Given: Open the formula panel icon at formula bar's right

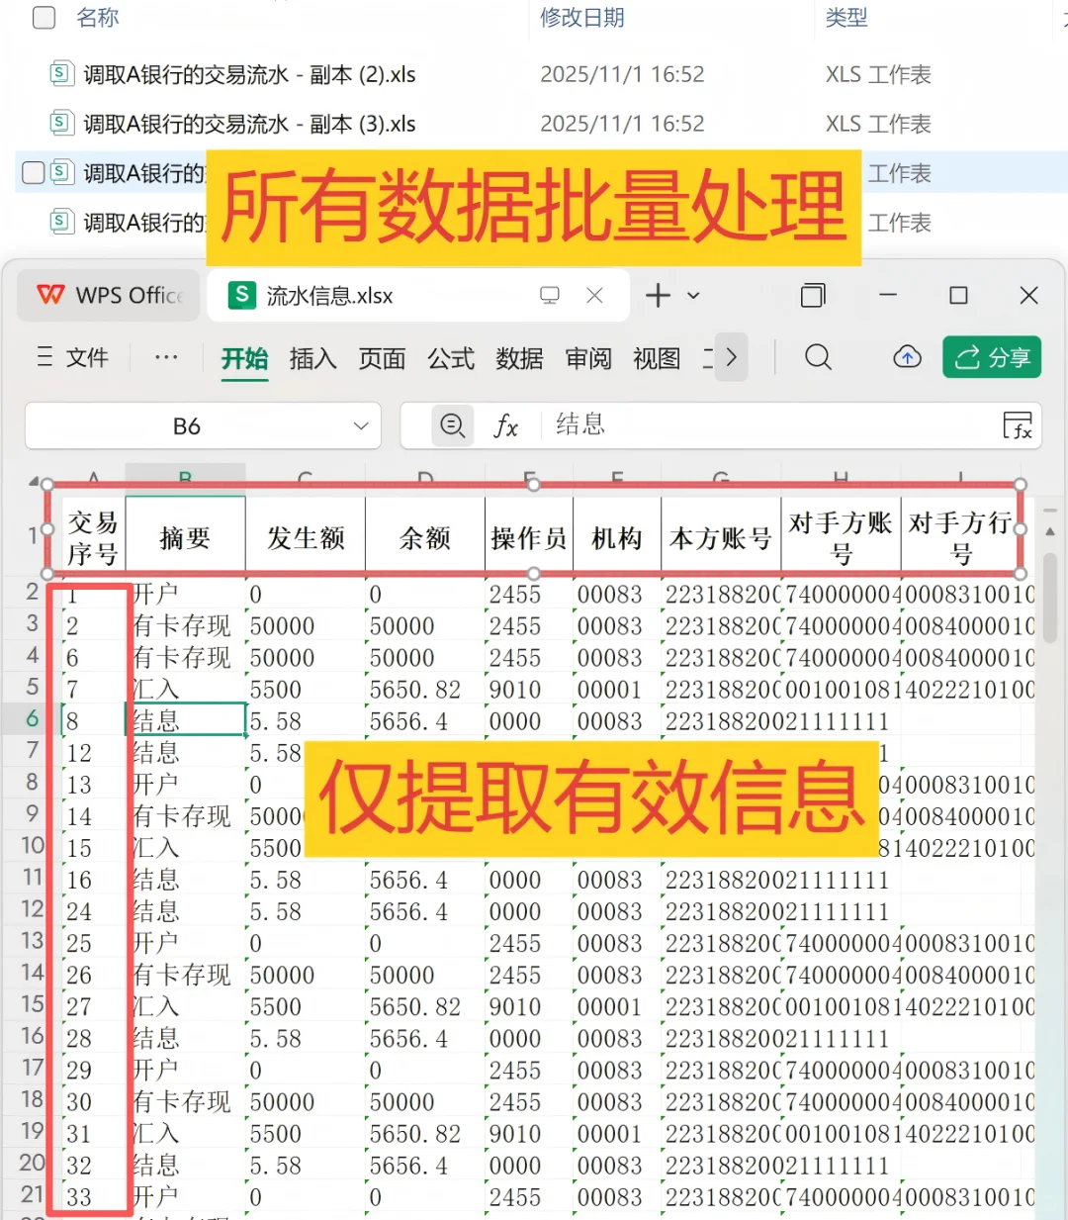Looking at the screenshot, I should click(1020, 426).
